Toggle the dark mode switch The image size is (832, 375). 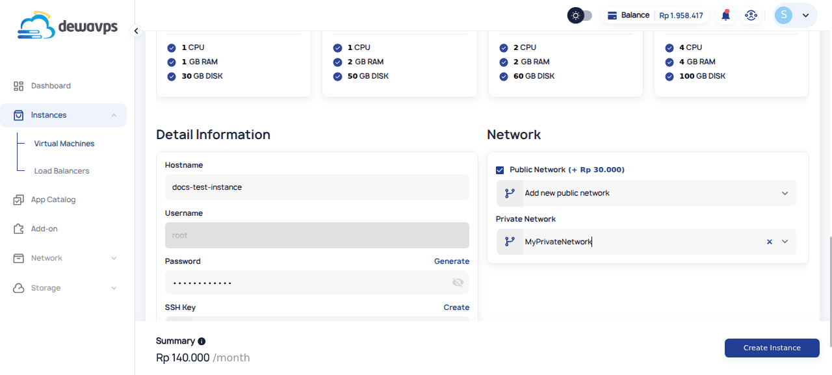tap(580, 16)
